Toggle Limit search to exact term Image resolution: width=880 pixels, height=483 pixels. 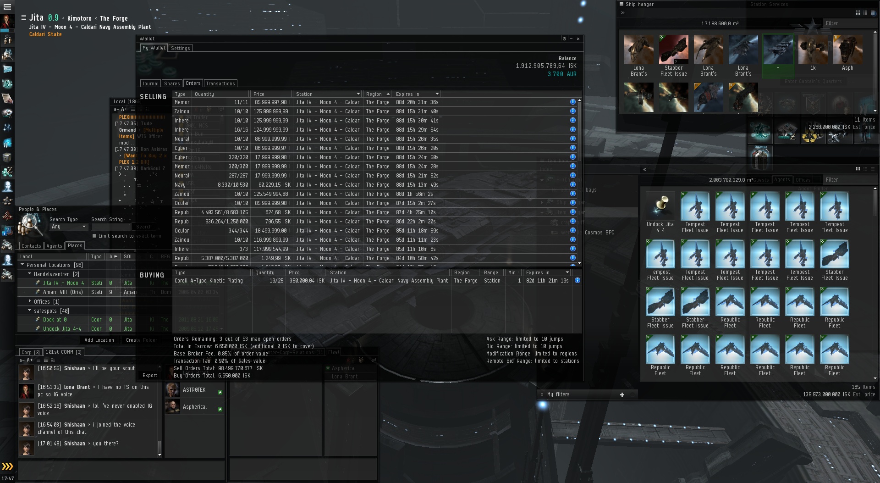pos(94,236)
